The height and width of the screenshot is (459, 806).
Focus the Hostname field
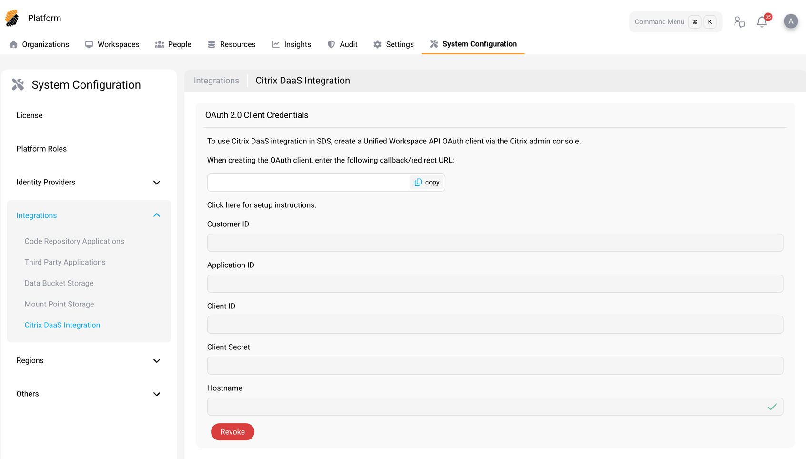495,407
